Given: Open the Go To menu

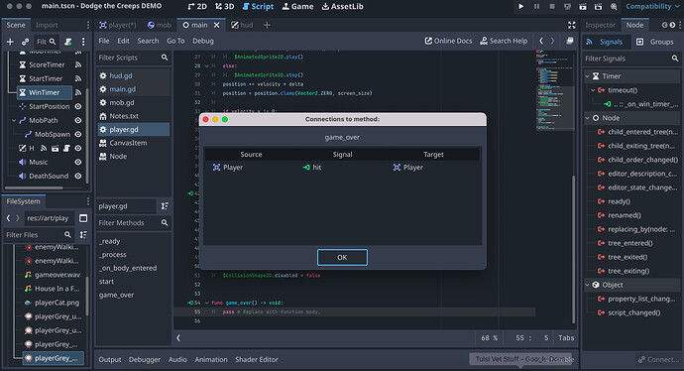Looking at the screenshot, I should click(175, 41).
